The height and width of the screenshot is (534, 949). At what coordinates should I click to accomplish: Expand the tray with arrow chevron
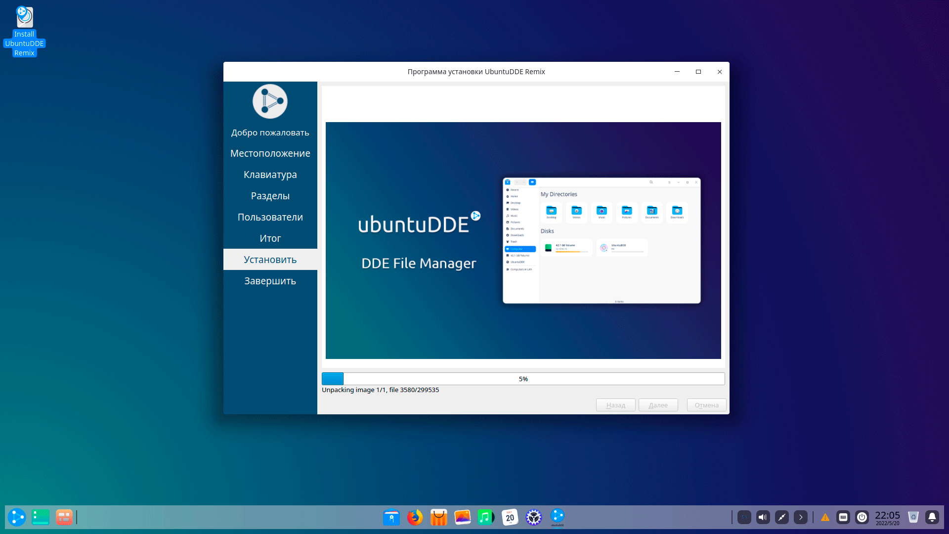[800, 517]
